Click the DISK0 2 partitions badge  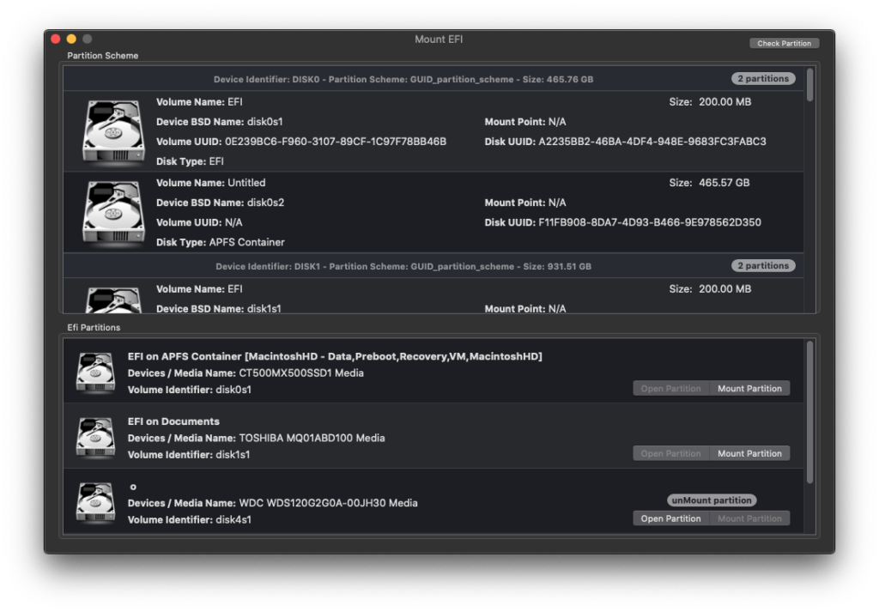pyautogui.click(x=763, y=79)
